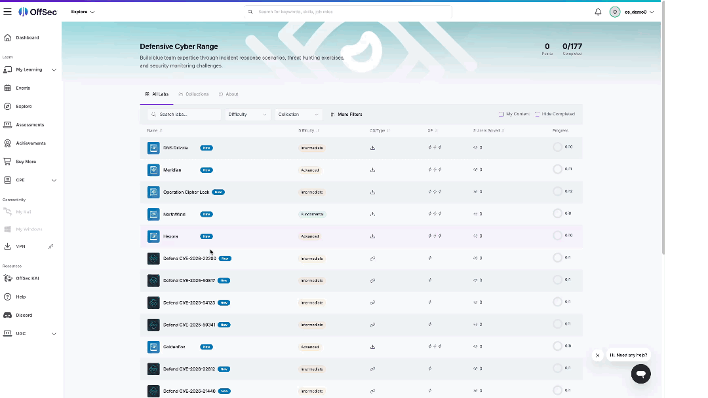Open the notifications bell

point(598,12)
